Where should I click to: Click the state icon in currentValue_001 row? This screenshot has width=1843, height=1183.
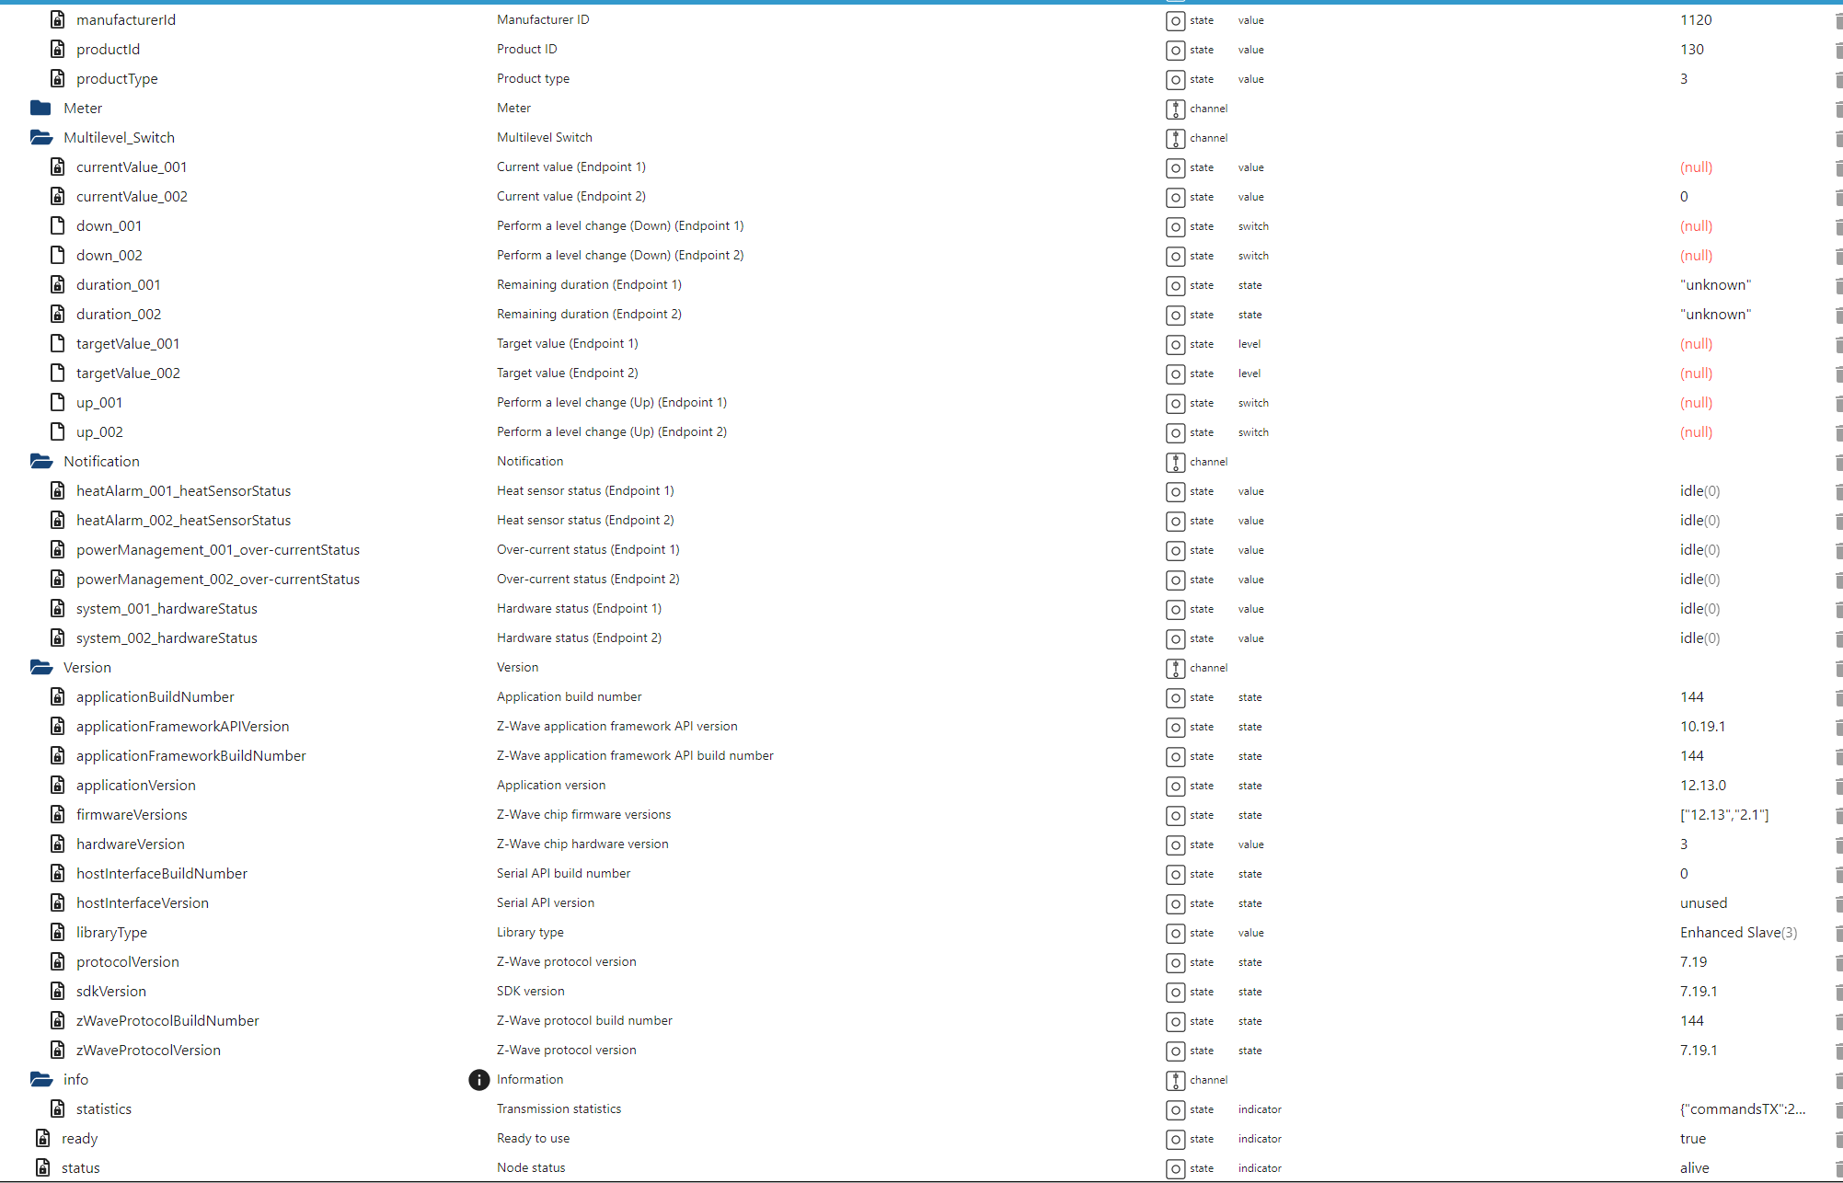click(1175, 167)
